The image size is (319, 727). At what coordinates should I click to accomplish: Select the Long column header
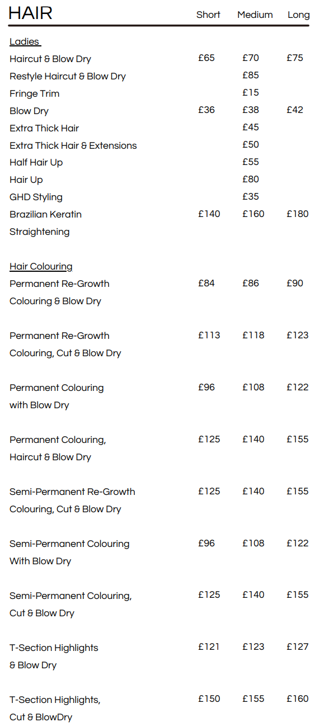[x=299, y=15]
